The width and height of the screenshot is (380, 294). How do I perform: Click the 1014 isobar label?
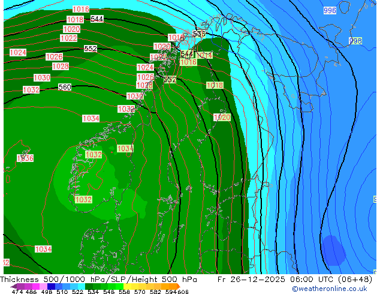204,55
